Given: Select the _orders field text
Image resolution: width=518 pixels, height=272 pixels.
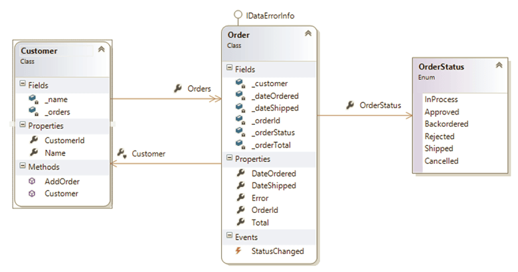Looking at the screenshot, I should coord(57,112).
